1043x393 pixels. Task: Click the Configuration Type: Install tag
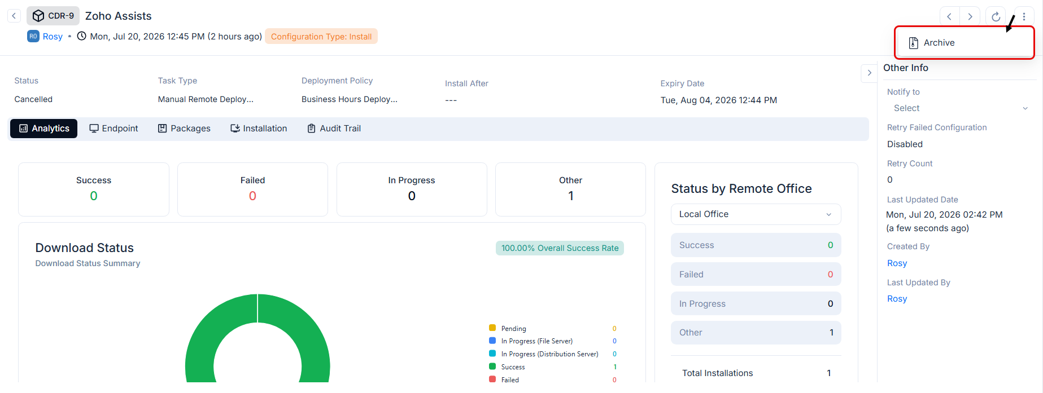pyautogui.click(x=321, y=37)
